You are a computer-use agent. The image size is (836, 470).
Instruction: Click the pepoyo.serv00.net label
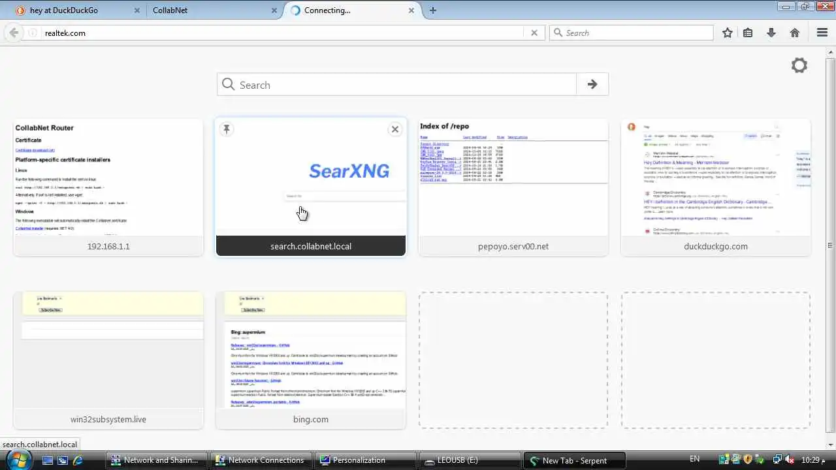513,246
